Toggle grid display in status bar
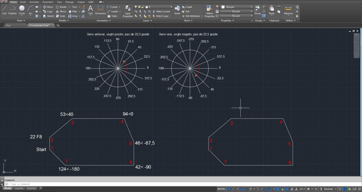362x192 pixels. (229, 189)
